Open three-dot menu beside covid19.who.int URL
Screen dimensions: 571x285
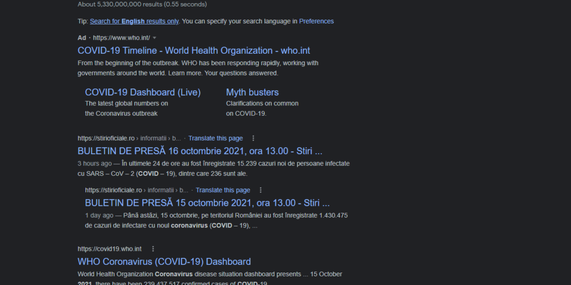(x=153, y=249)
